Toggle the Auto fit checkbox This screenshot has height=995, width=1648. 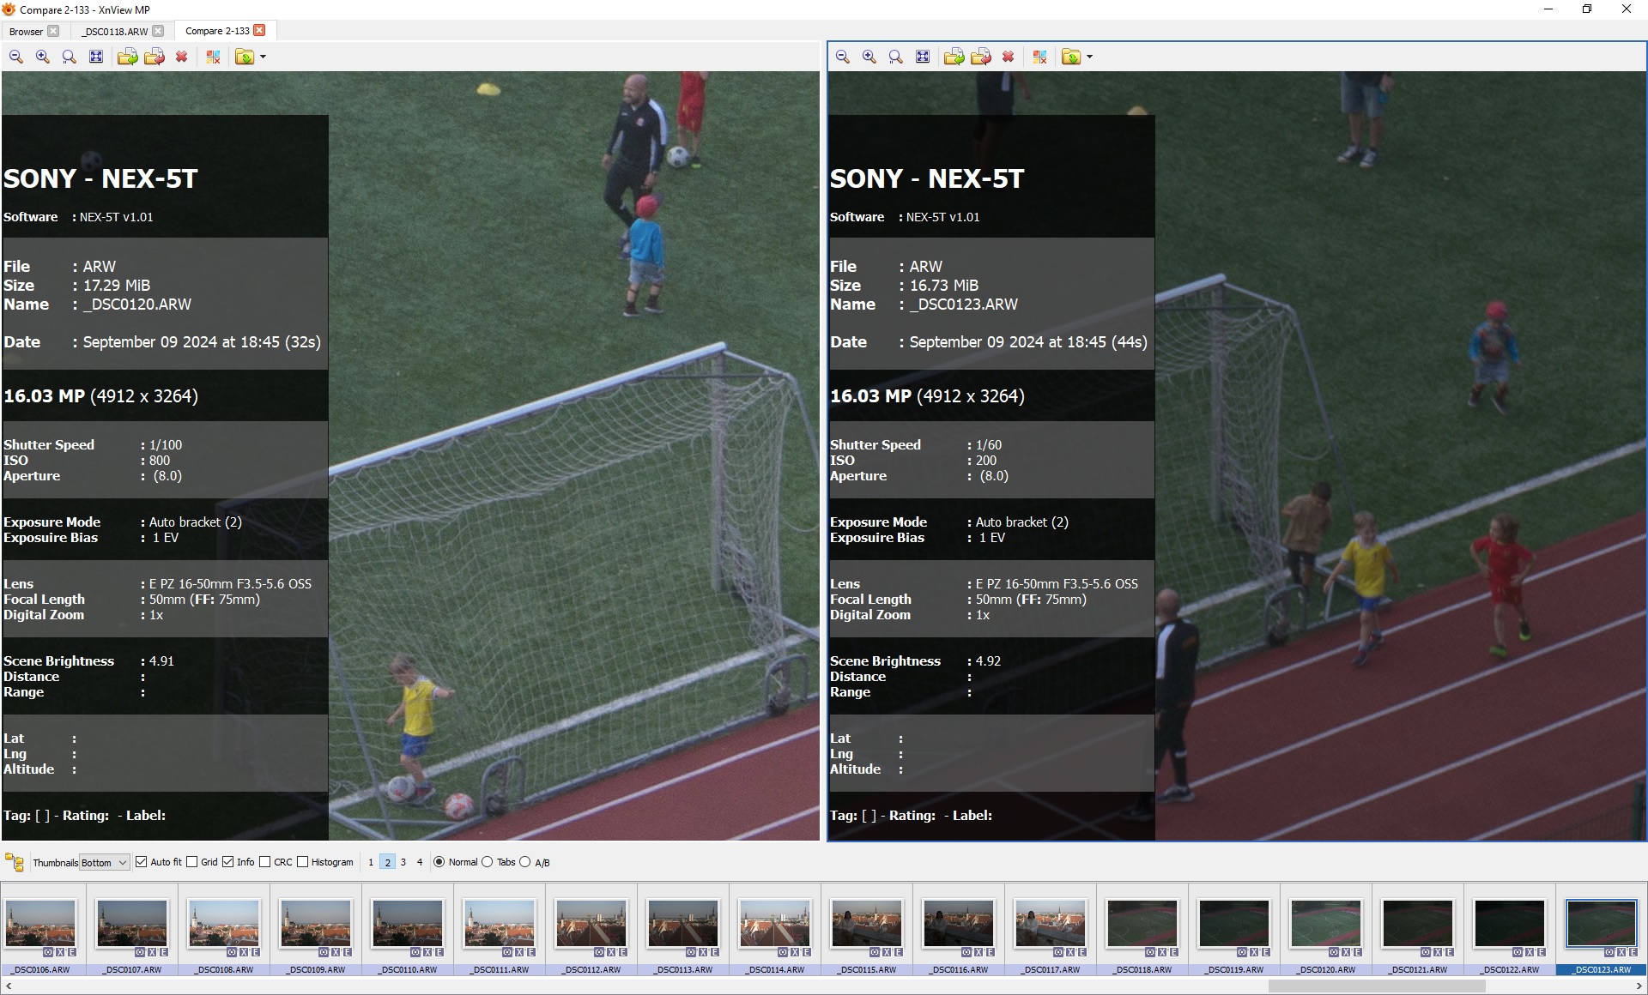click(142, 862)
